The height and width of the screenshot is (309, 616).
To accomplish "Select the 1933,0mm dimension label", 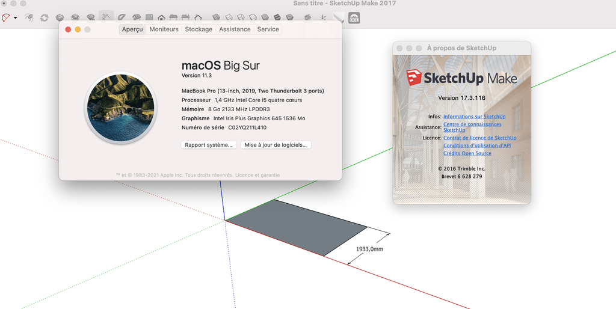I will [370, 249].
